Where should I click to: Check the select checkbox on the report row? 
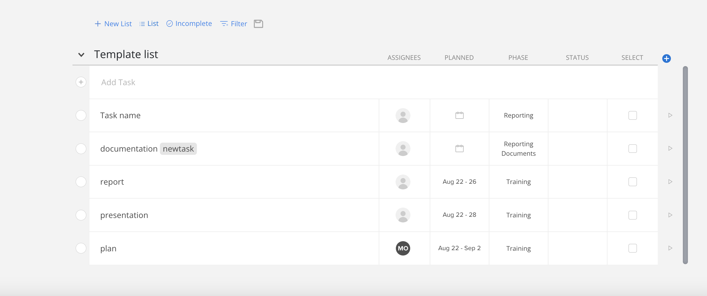pos(633,182)
